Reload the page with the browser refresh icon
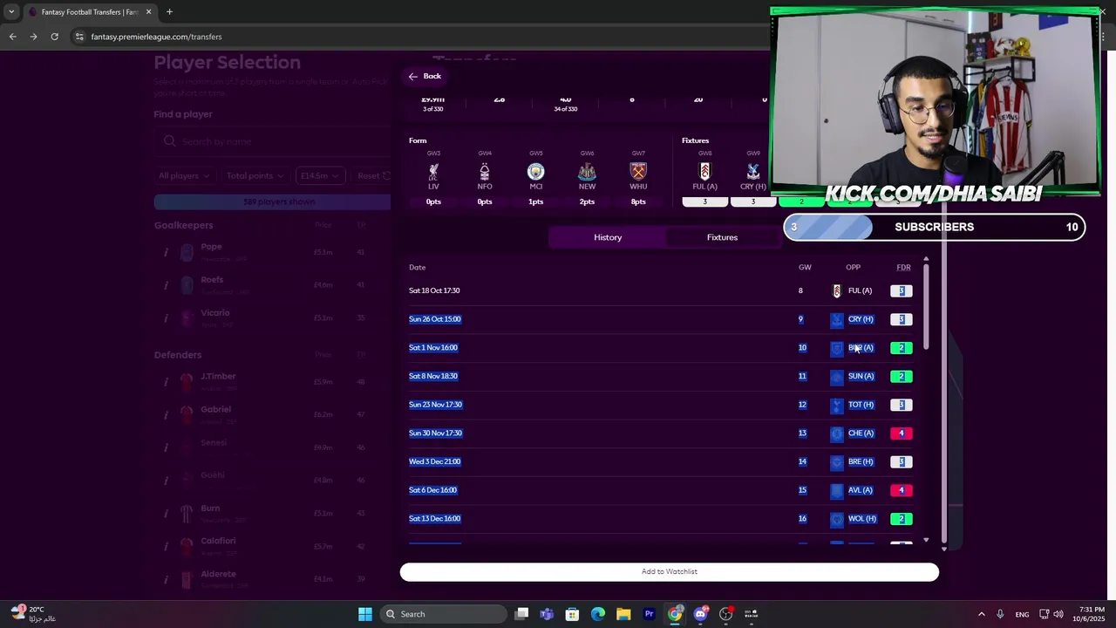This screenshot has width=1116, height=628. point(54,37)
